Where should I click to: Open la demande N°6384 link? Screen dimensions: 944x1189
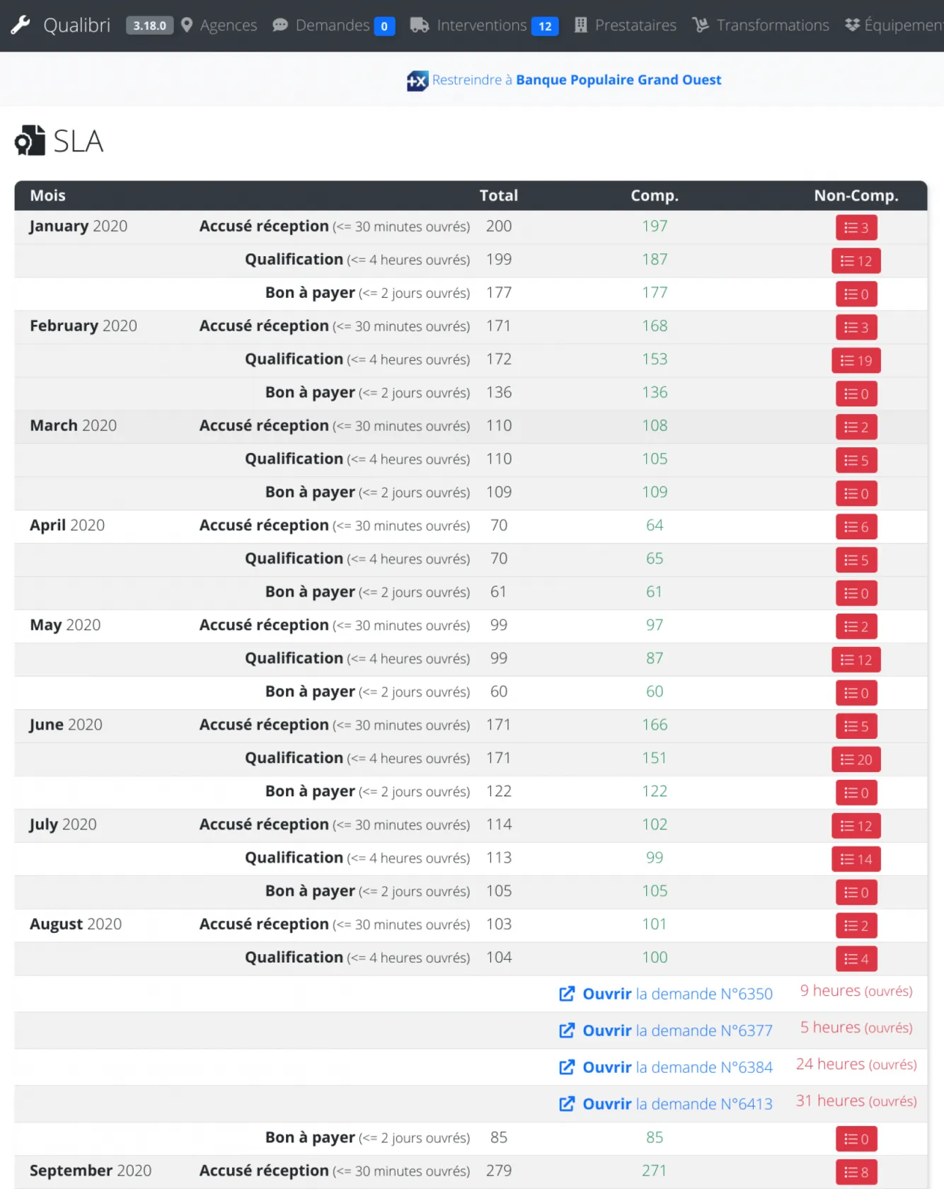(677, 1067)
